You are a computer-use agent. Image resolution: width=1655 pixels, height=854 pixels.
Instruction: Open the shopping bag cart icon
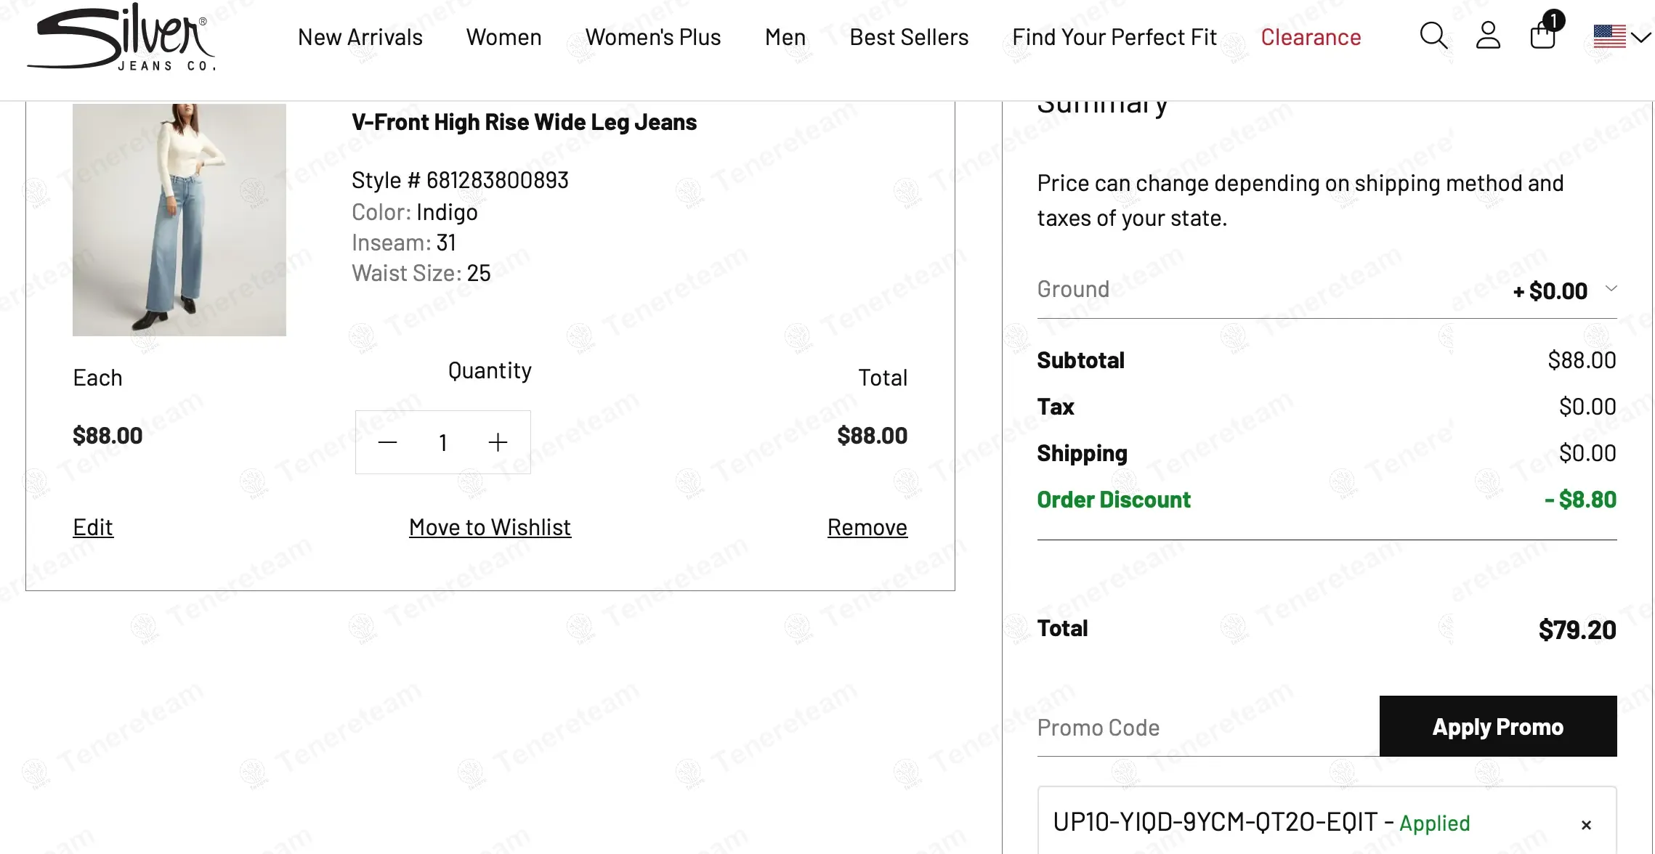click(x=1542, y=34)
